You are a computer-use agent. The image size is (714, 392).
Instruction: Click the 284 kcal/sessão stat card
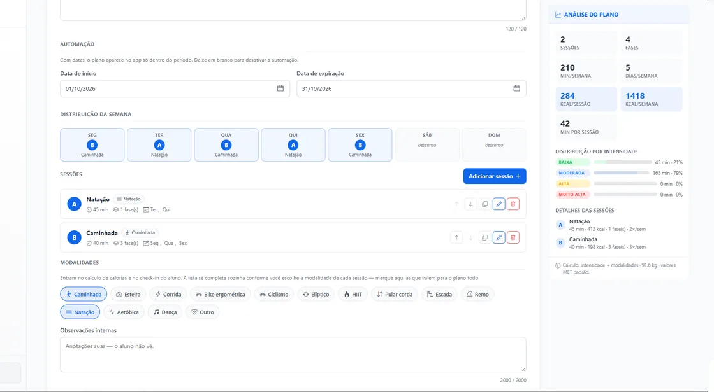click(x=586, y=99)
